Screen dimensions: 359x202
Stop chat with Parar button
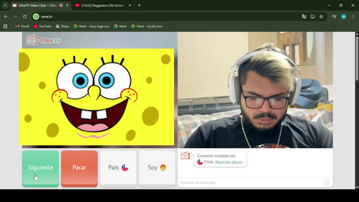(79, 168)
